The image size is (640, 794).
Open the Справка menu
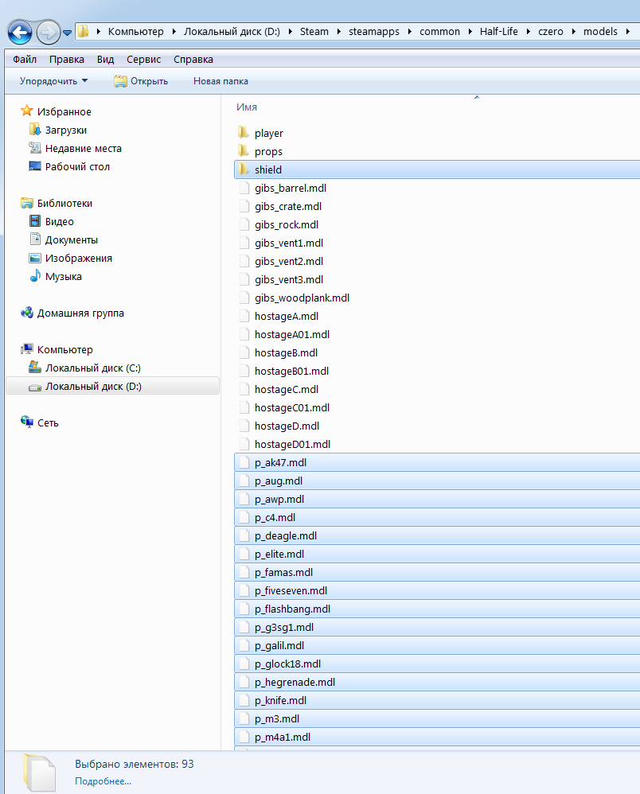(x=193, y=59)
